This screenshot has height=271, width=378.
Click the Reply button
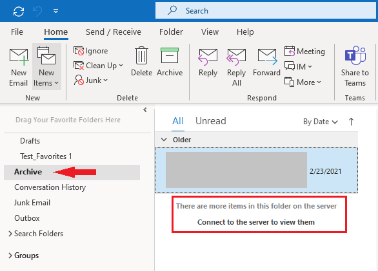coord(208,62)
